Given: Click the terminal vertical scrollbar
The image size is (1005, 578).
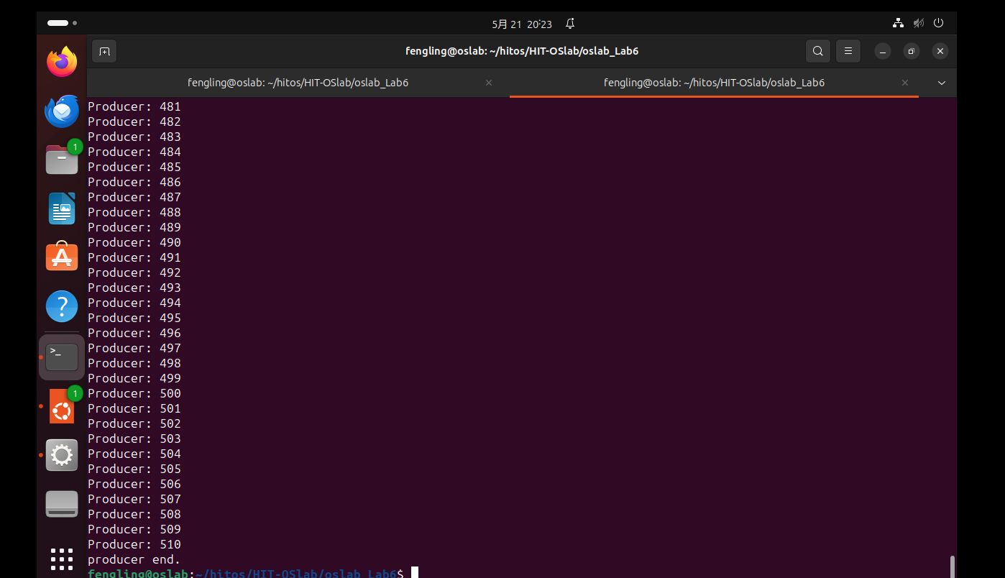Looking at the screenshot, I should (x=953, y=566).
